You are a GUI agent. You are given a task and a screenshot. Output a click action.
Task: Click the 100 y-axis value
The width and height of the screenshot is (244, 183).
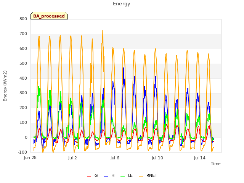point(23,123)
